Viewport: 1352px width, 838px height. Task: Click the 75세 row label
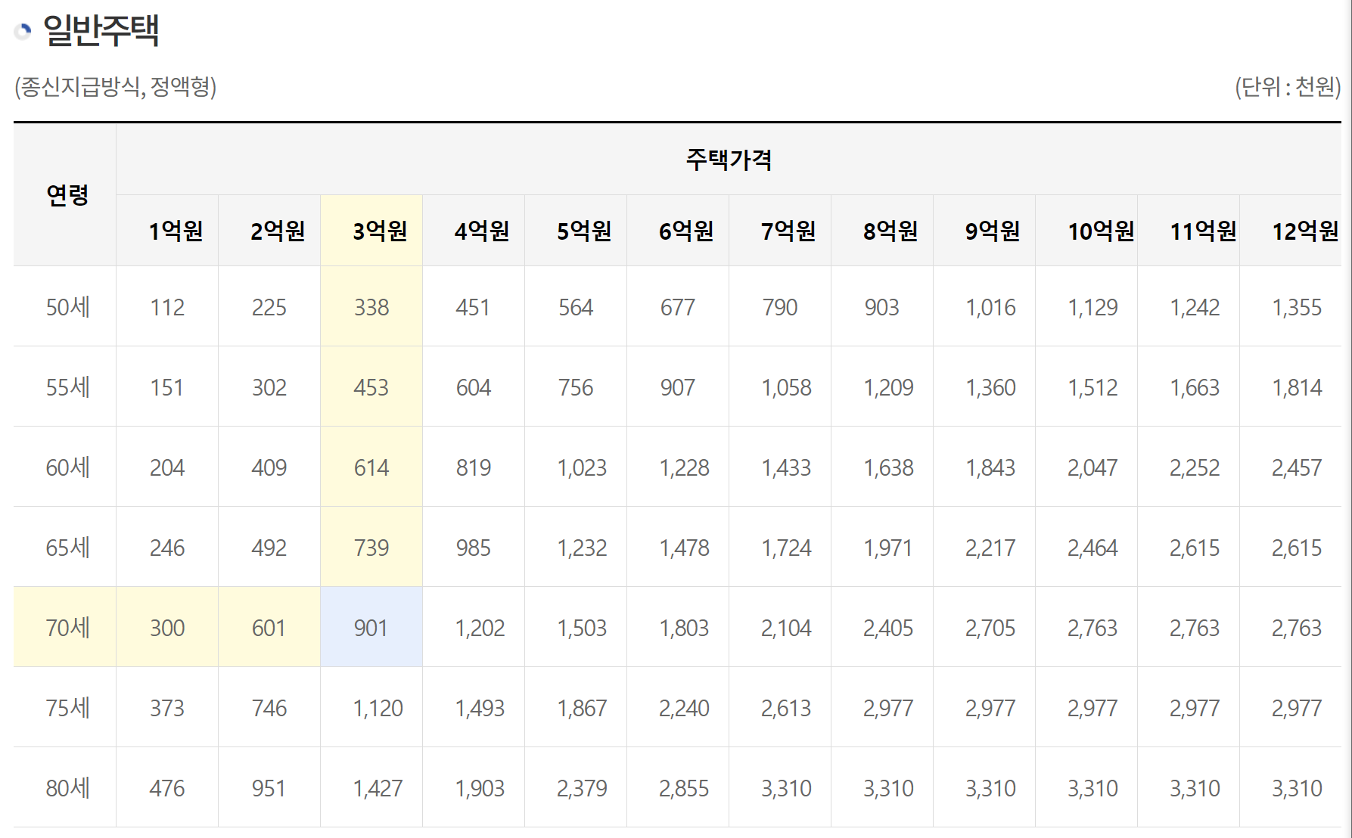pos(65,707)
